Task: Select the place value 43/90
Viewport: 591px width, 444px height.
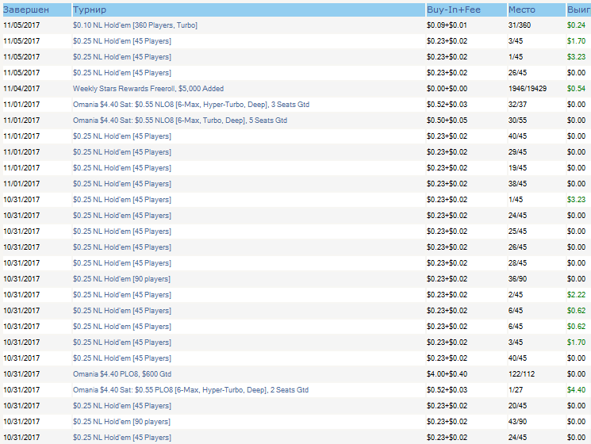Action: 517,422
